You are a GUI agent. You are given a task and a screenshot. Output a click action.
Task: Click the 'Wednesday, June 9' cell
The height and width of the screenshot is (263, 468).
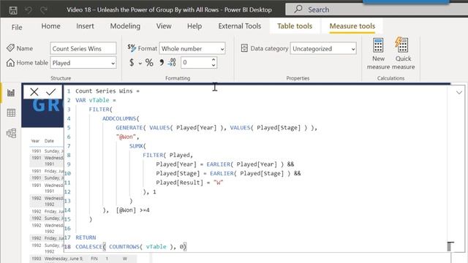(64, 259)
